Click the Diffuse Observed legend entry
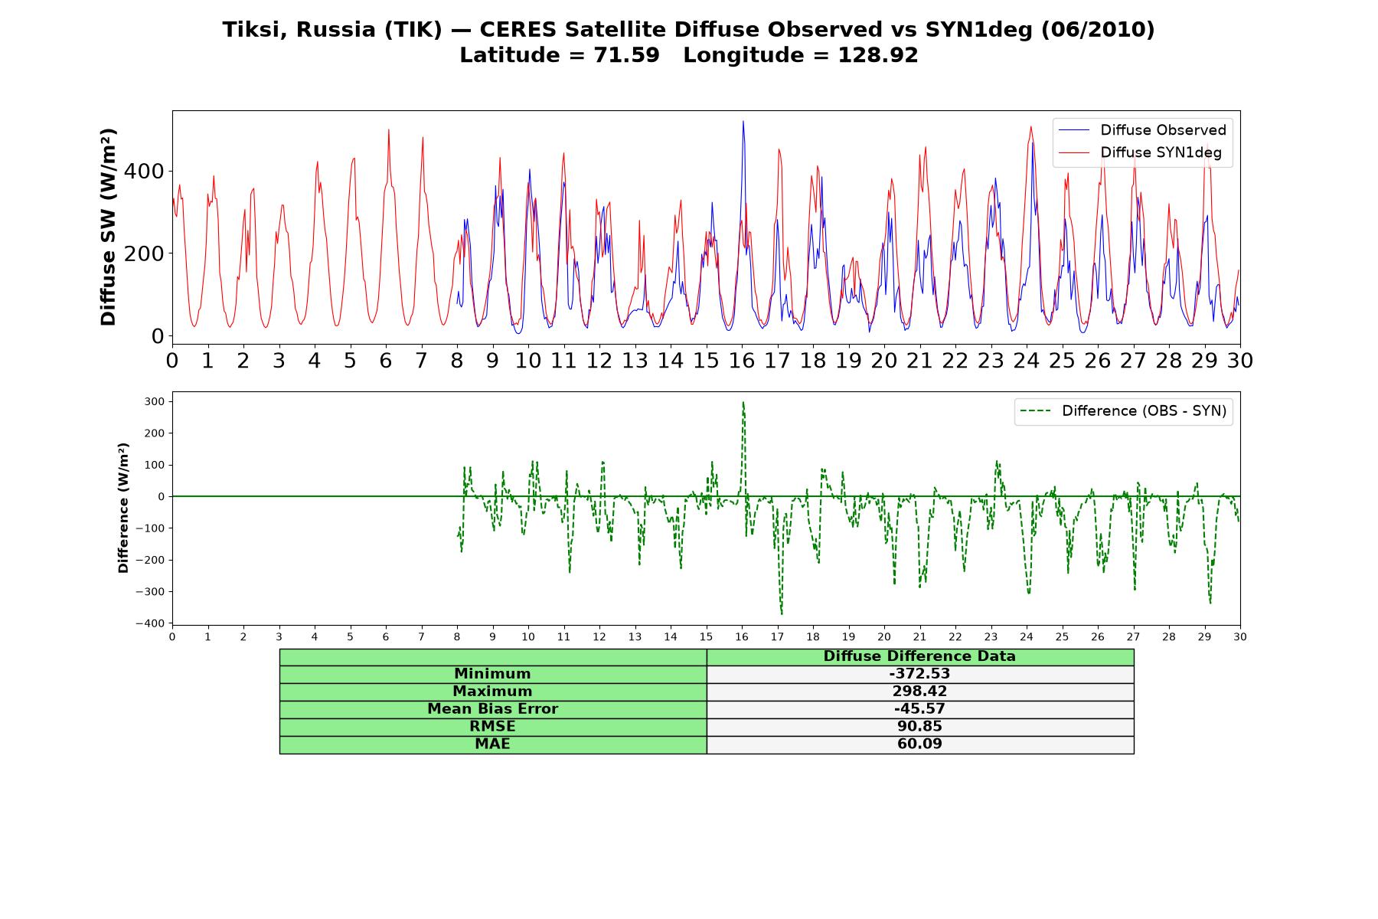 [x=1163, y=130]
